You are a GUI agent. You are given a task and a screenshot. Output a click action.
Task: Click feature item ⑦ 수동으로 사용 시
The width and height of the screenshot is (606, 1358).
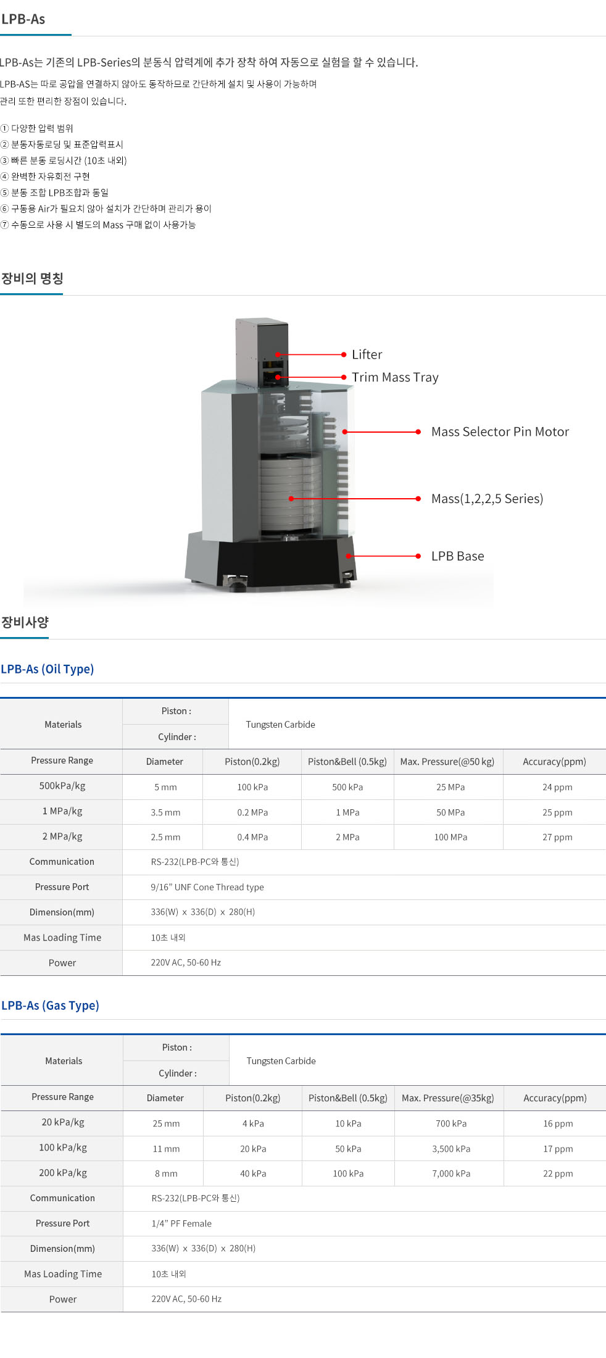pos(98,225)
